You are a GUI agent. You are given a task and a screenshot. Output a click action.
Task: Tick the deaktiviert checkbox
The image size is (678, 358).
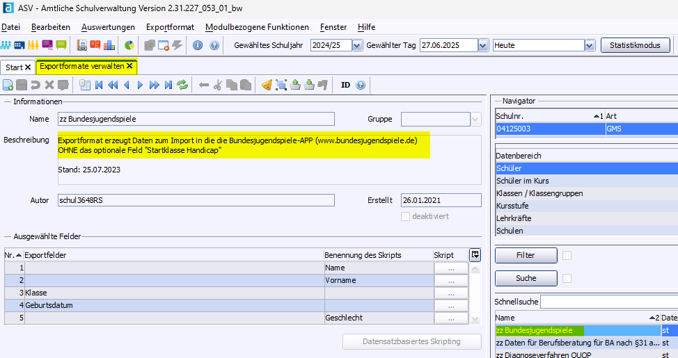[406, 216]
